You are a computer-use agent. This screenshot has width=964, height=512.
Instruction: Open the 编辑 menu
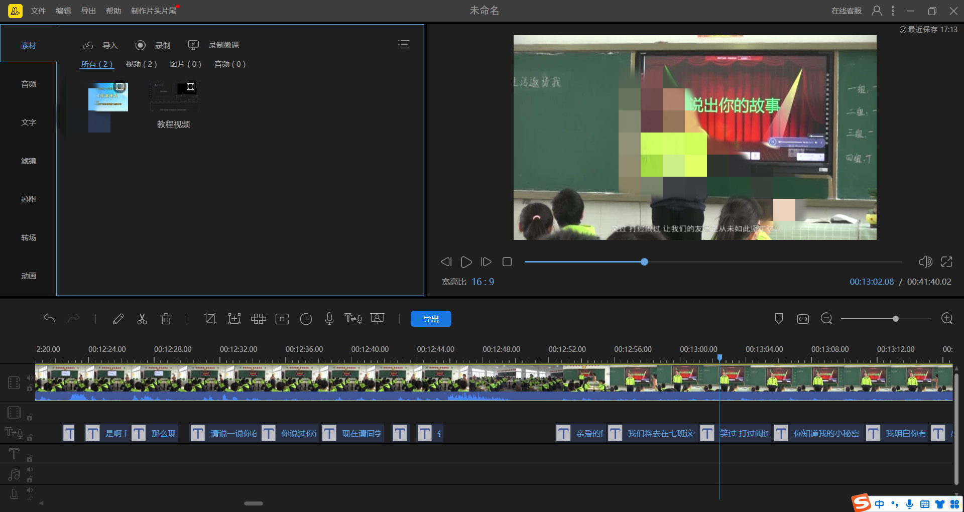click(63, 11)
